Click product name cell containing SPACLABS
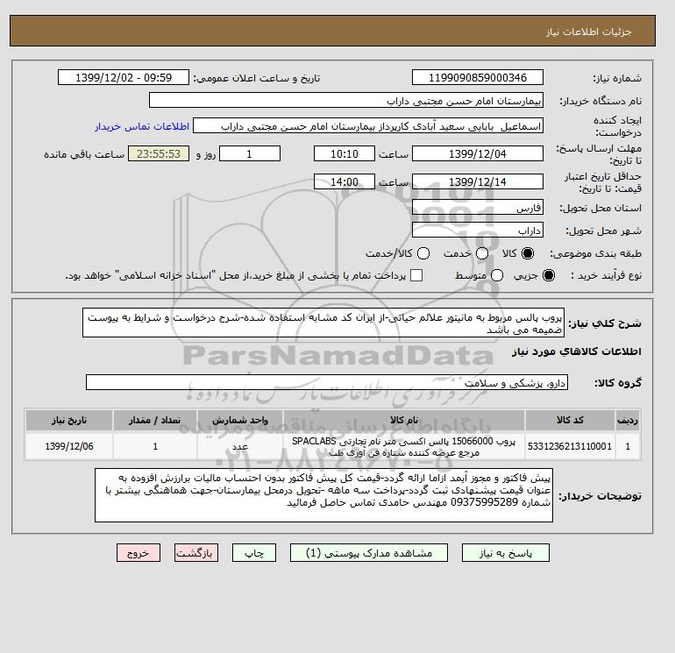The image size is (675, 653). click(404, 446)
